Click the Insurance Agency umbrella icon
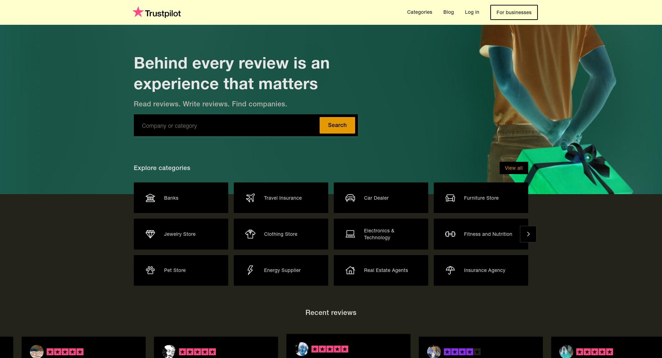 click(450, 270)
